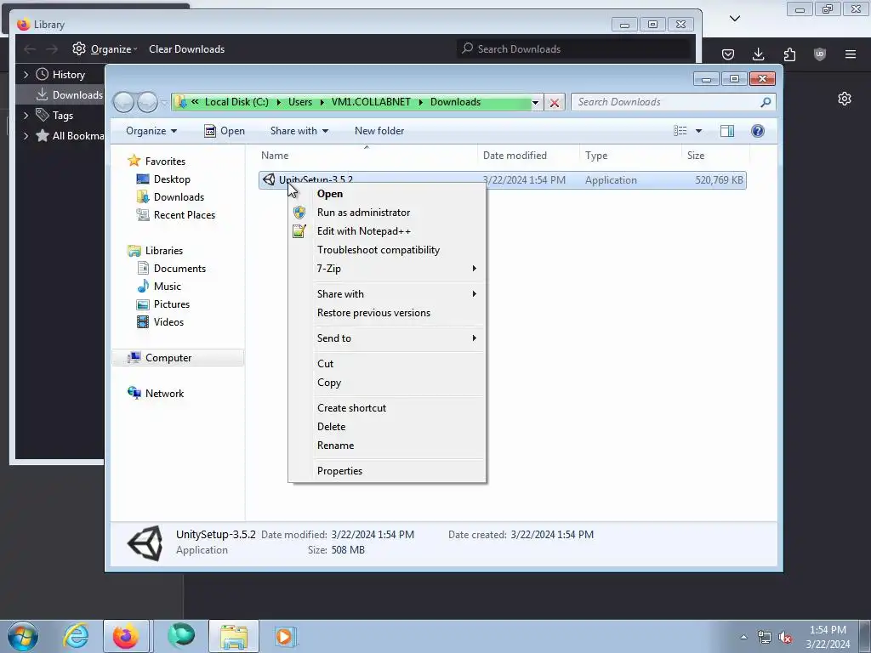This screenshot has height=653, width=871.
Task: Choose Delete from the context menu
Action: pos(332,427)
